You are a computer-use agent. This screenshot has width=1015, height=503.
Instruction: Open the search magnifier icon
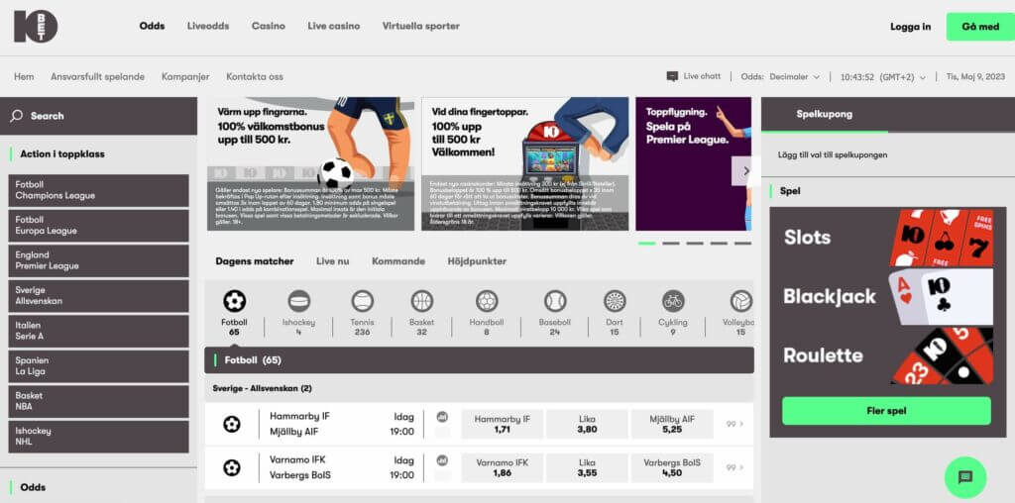17,116
